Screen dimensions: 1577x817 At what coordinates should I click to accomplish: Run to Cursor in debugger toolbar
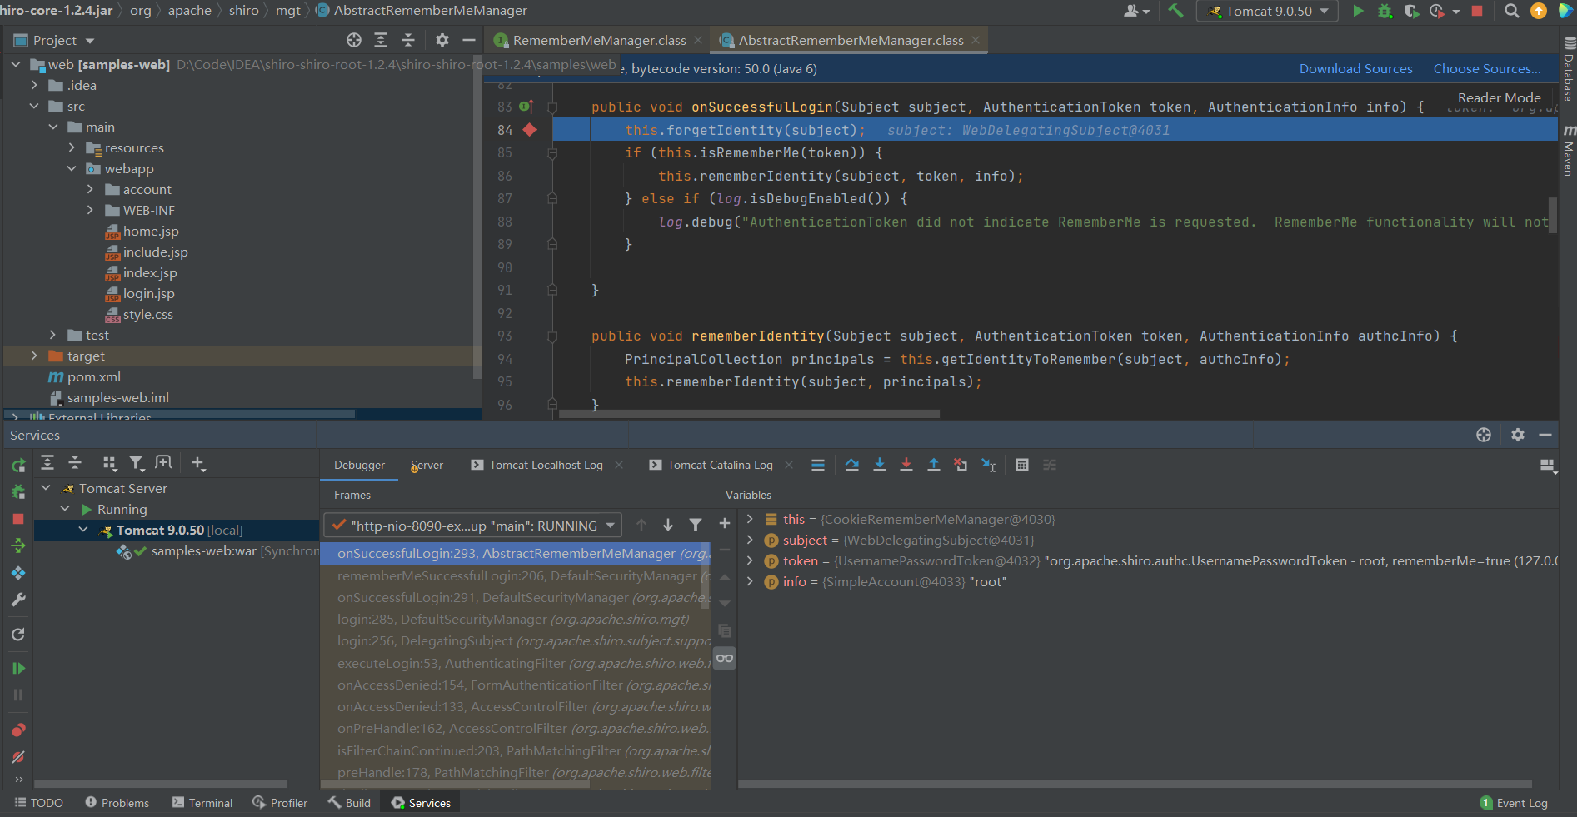click(989, 465)
